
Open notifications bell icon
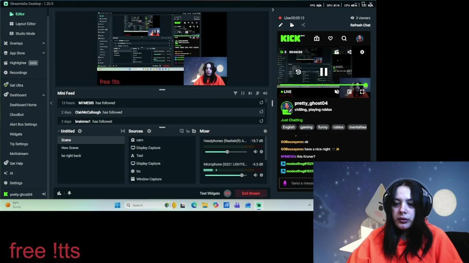(x=69, y=193)
